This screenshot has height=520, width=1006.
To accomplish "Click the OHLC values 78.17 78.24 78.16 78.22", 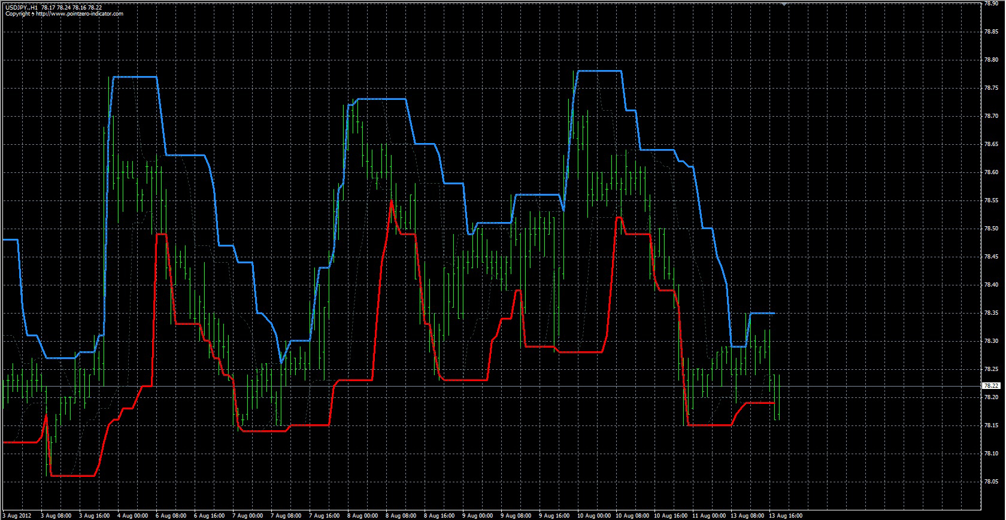I will (71, 8).
